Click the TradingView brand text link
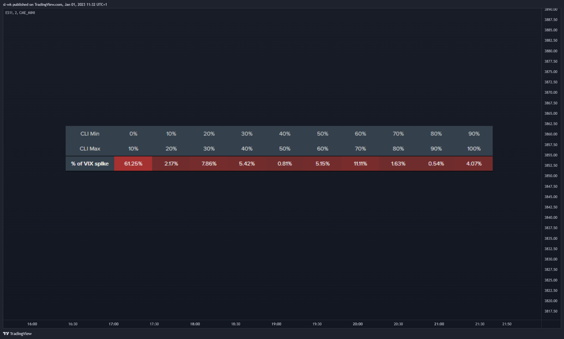Screen dimensions: 564x339 21,334
